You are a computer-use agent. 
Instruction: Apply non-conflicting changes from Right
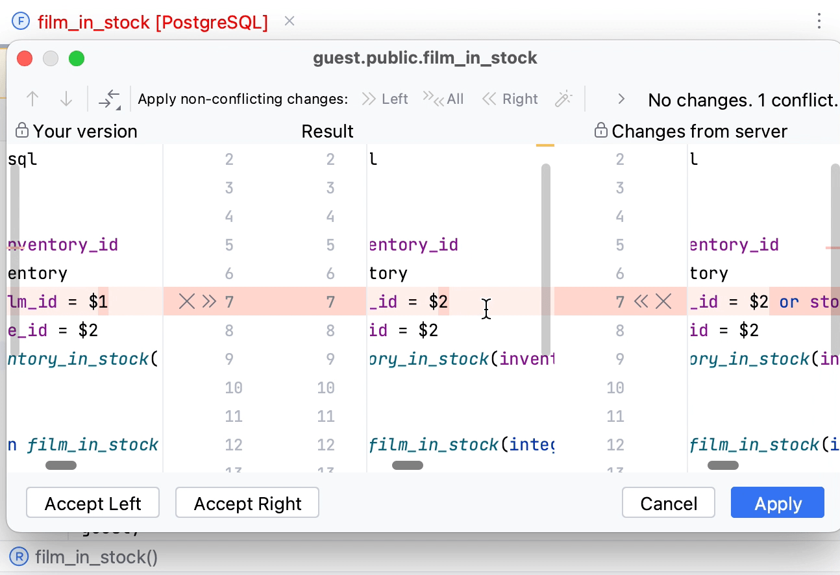(x=510, y=99)
